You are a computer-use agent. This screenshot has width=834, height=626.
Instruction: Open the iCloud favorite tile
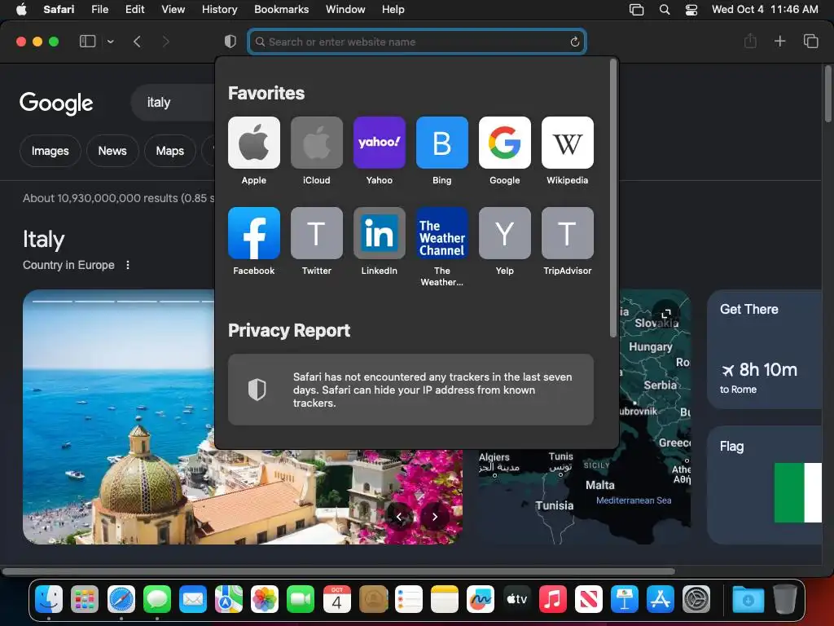(317, 143)
